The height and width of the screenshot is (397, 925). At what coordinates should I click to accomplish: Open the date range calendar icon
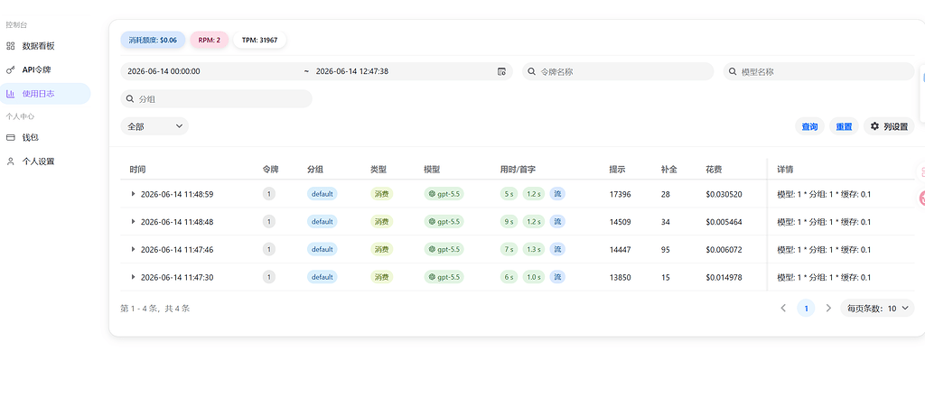click(501, 72)
